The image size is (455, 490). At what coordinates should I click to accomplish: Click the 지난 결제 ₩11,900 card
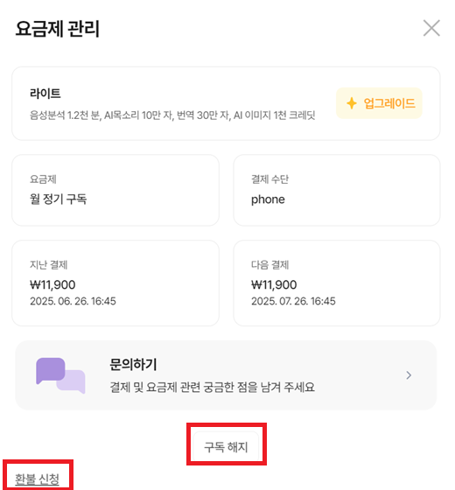tap(115, 283)
